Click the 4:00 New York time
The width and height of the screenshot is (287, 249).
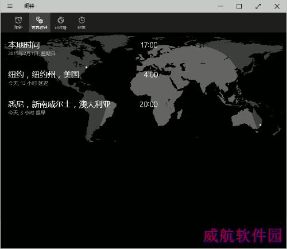[x=151, y=75]
